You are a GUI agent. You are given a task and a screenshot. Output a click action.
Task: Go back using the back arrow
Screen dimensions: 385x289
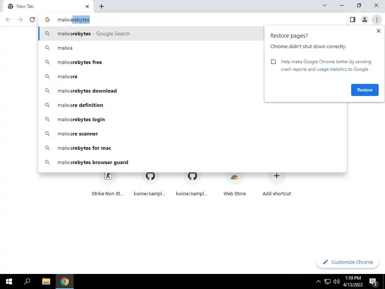[x=8, y=20]
